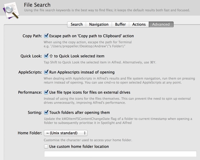
Task: Go to the Actions tab
Action: pyautogui.click(x=139, y=24)
